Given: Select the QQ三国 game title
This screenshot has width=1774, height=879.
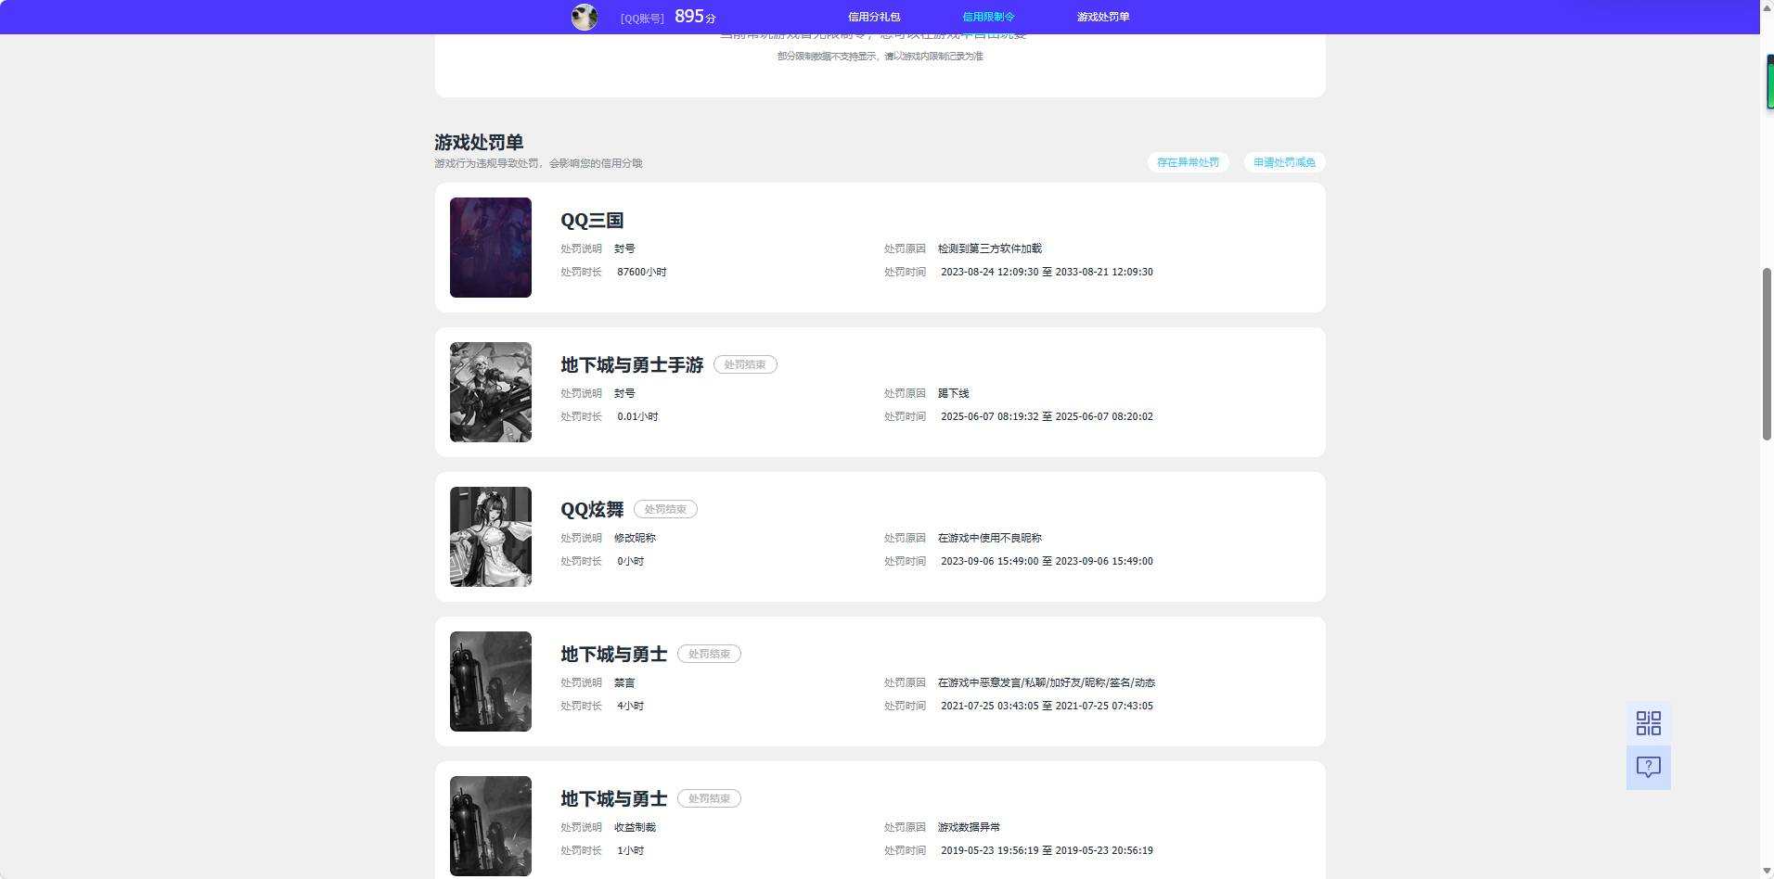Looking at the screenshot, I should 592,221.
